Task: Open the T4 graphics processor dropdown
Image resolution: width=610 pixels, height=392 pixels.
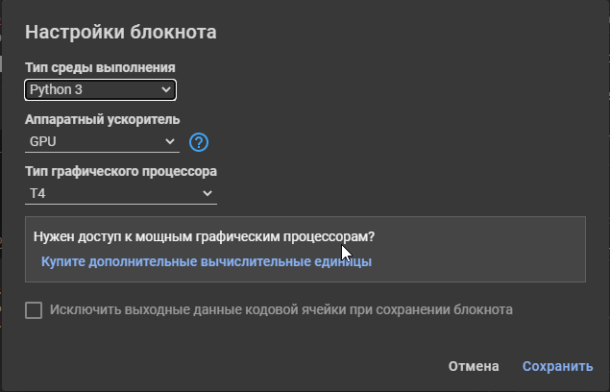Action: point(121,193)
